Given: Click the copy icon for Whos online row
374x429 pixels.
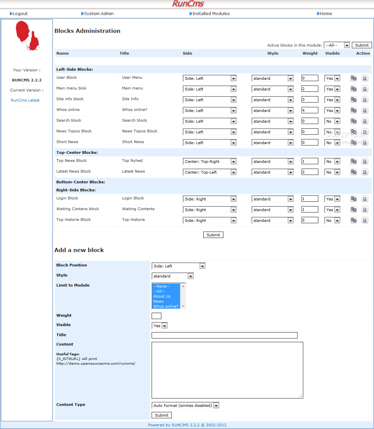Looking at the screenshot, I should tap(354, 110).
